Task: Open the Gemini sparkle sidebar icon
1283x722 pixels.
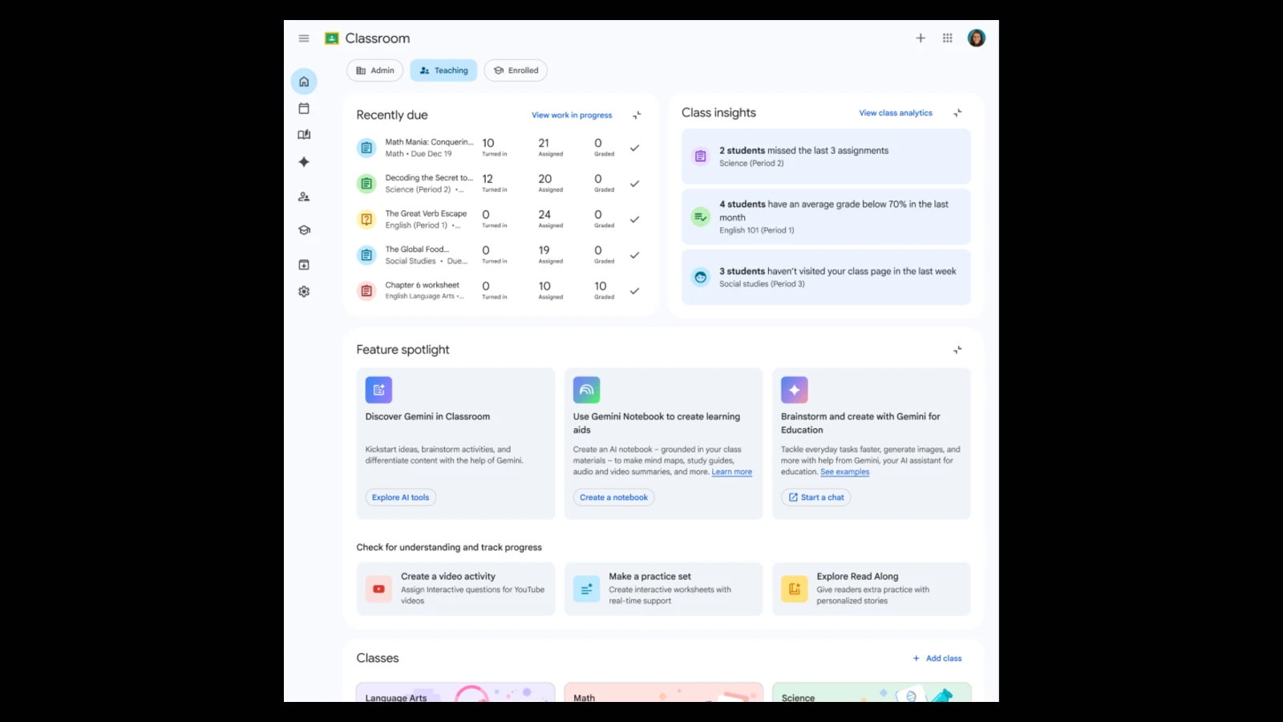Action: (x=304, y=162)
